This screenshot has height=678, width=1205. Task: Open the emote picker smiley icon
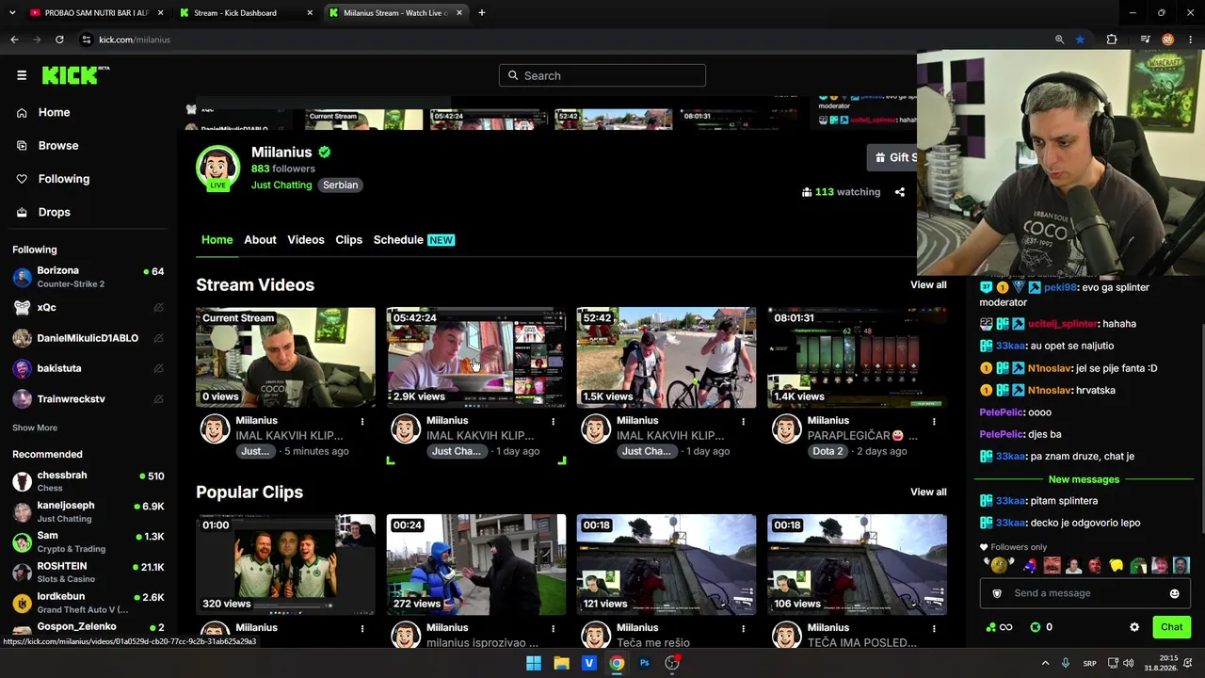click(1174, 593)
